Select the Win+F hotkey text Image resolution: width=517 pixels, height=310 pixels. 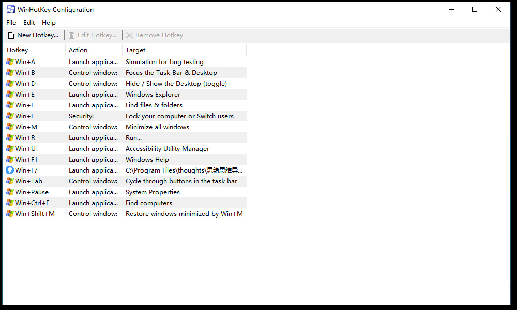(x=25, y=105)
